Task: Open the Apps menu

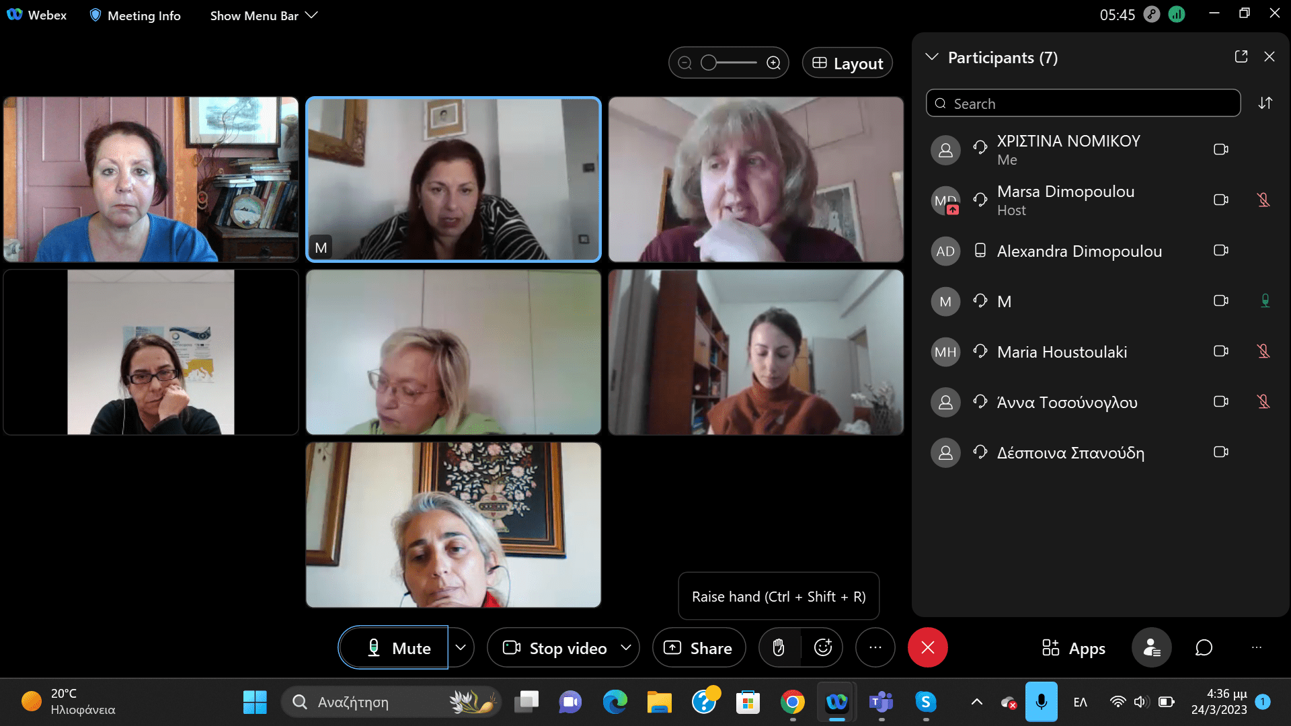Action: (1073, 648)
